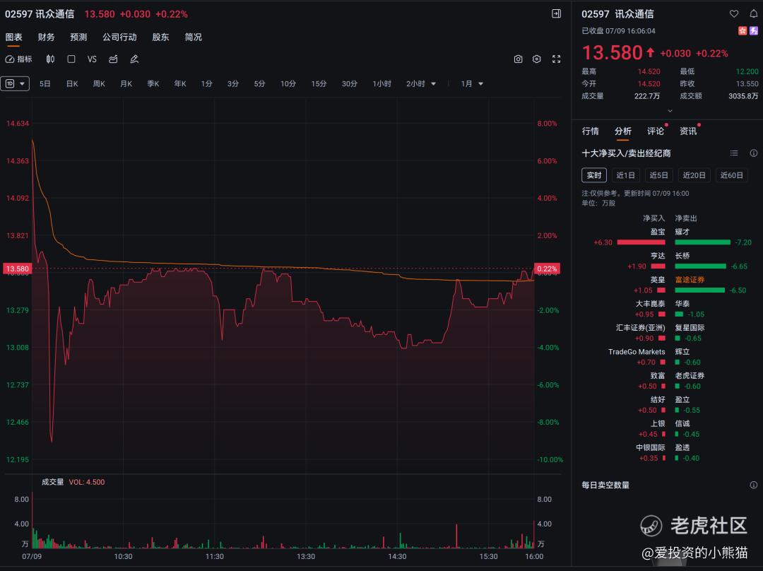Show info for 十大净买入/卖出经纪商
This screenshot has height=571, width=763.
754,153
